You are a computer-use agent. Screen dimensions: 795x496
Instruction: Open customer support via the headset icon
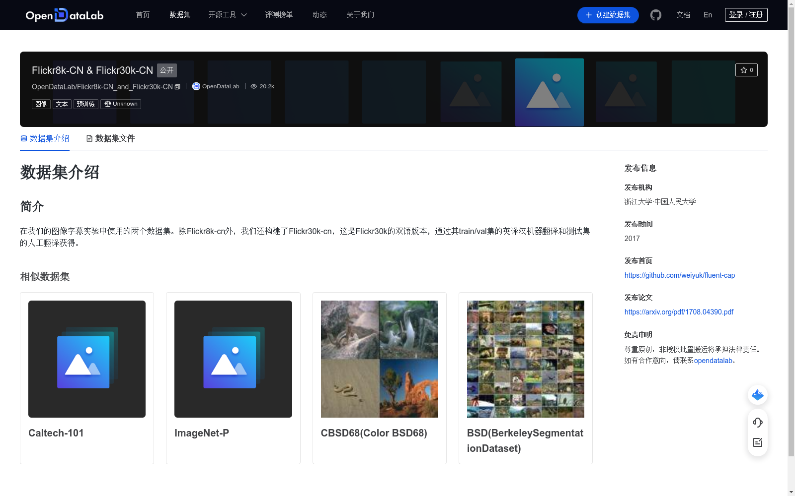757,423
